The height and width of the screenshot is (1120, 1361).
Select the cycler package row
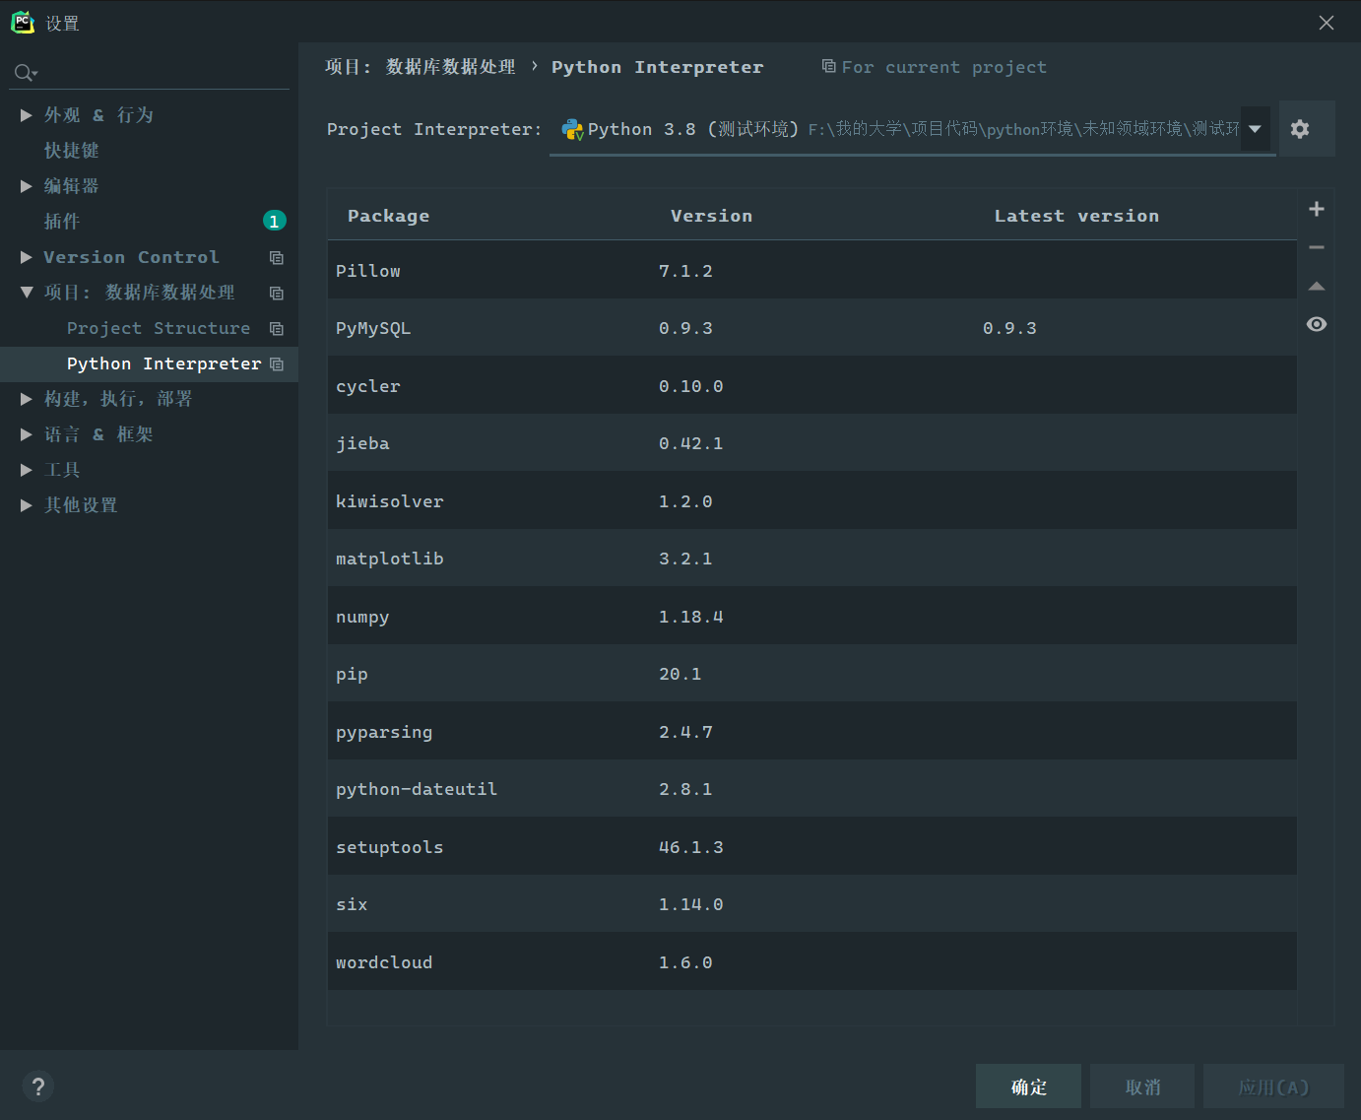tap(811, 385)
